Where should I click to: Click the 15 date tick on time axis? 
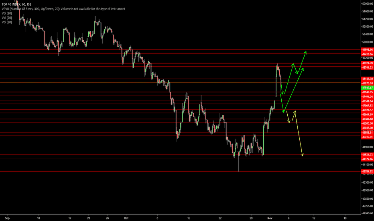(x=189, y=218)
